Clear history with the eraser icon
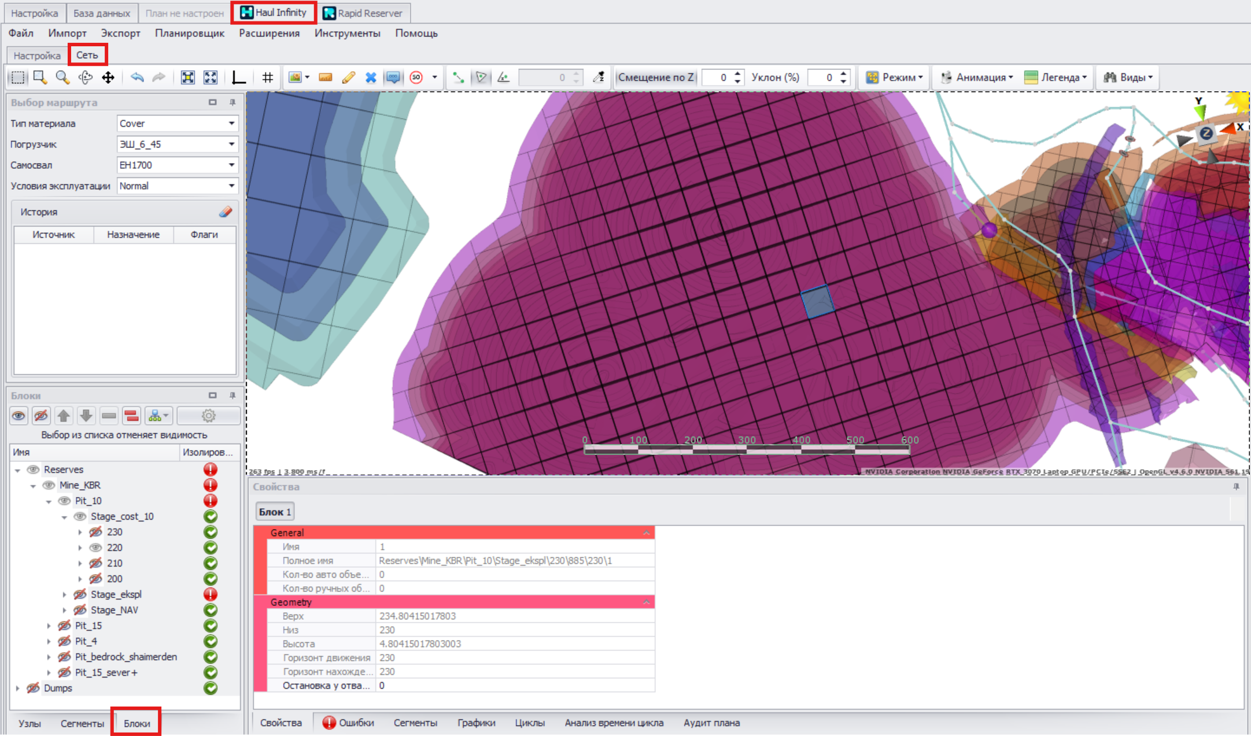Viewport: 1251px width, 736px height. pos(226,212)
